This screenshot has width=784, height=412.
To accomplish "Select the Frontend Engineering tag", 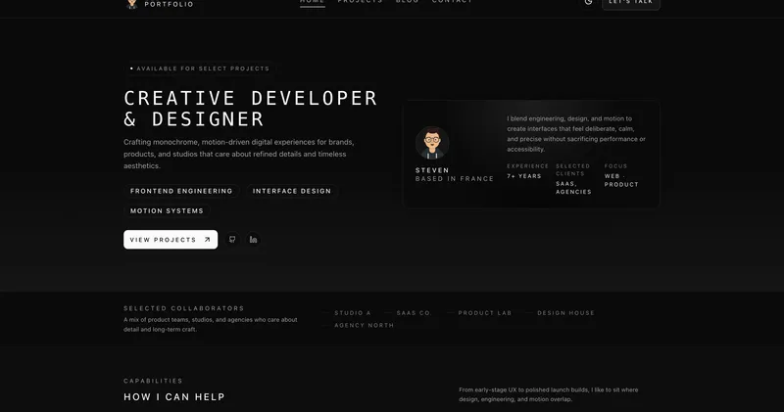I will tap(181, 191).
